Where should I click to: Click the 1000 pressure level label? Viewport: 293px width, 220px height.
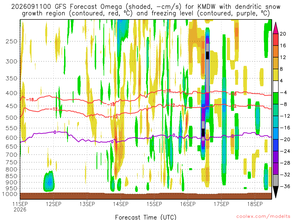tap(10, 194)
